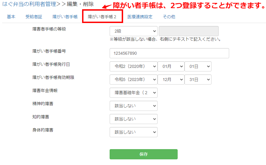Open the 障がい者手帳 tab
Viewport: 266px width, 165px height.
coord(65,17)
